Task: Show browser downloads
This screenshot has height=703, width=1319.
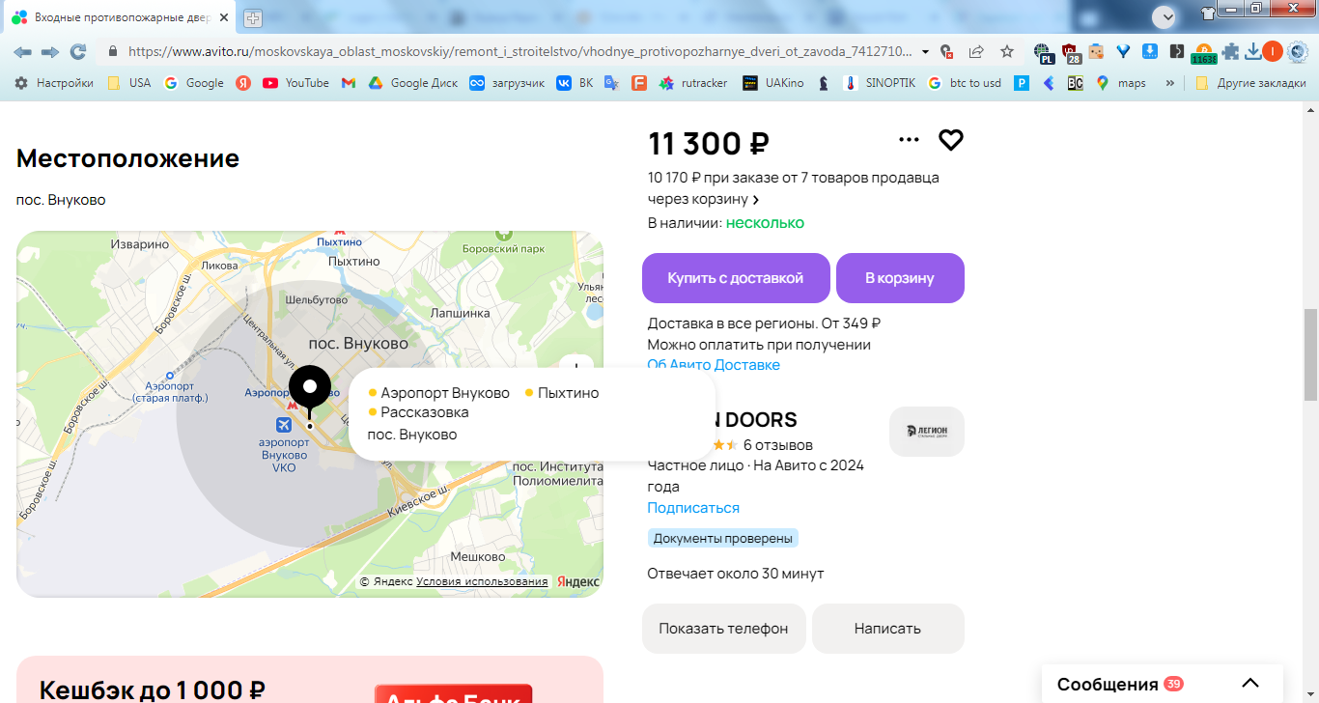Action: tap(1253, 52)
